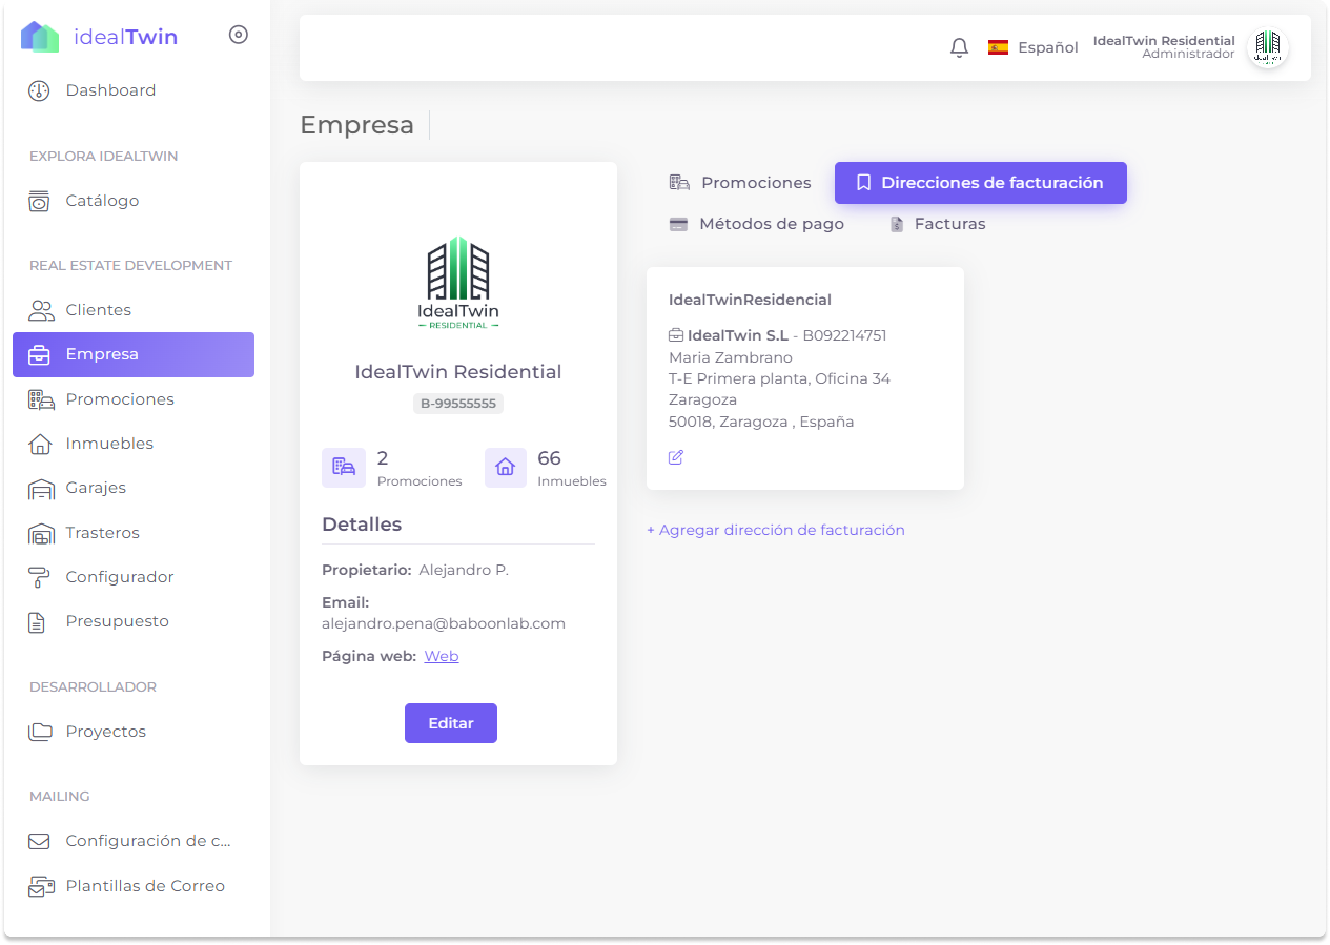Open the IdealTwin Residential user menu
This screenshot has height=945, width=1330.
(x=1163, y=47)
